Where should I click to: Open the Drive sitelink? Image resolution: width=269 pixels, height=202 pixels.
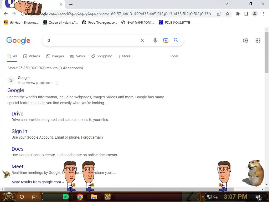tap(17, 114)
